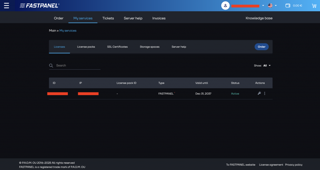Go to the Order menu item

[x=58, y=18]
